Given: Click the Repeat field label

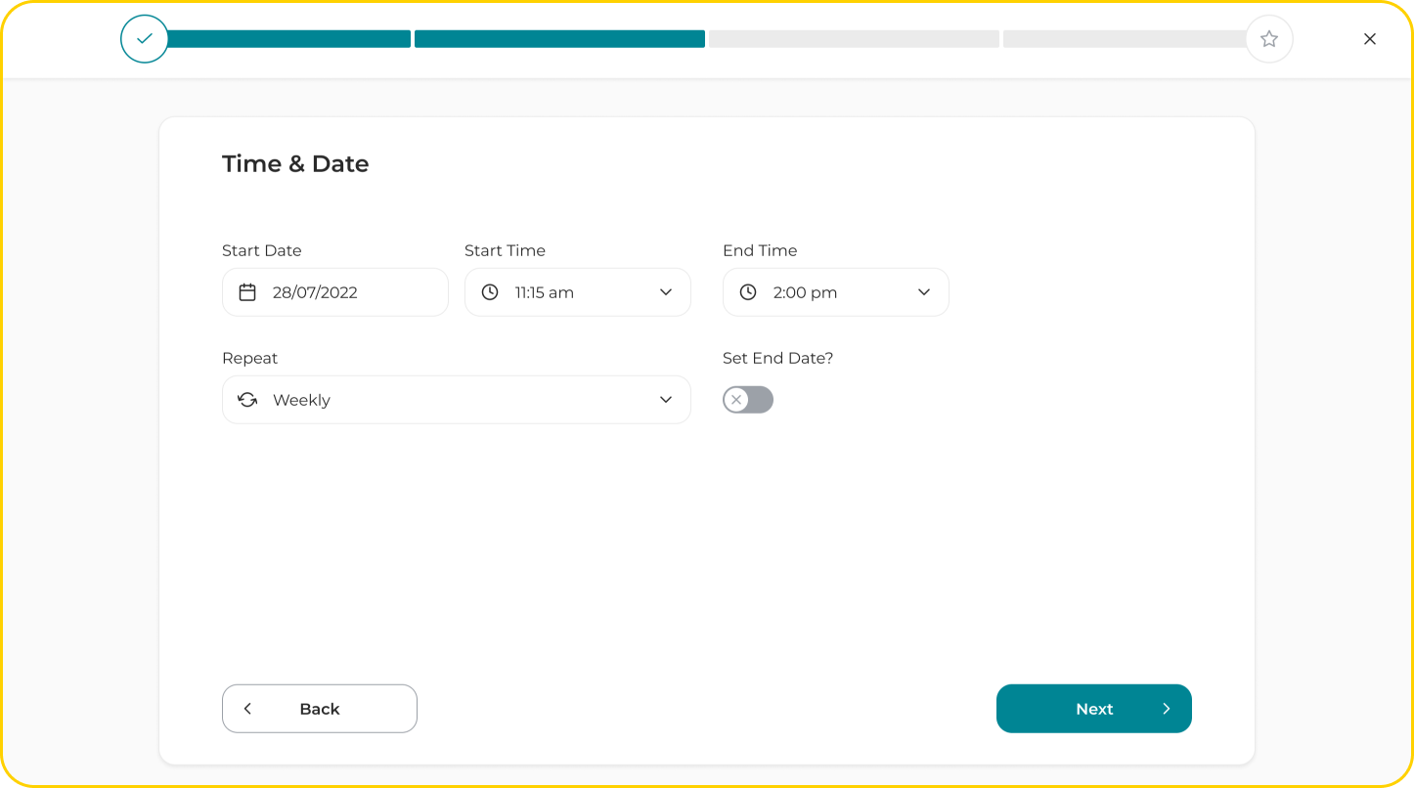Looking at the screenshot, I should 250,358.
